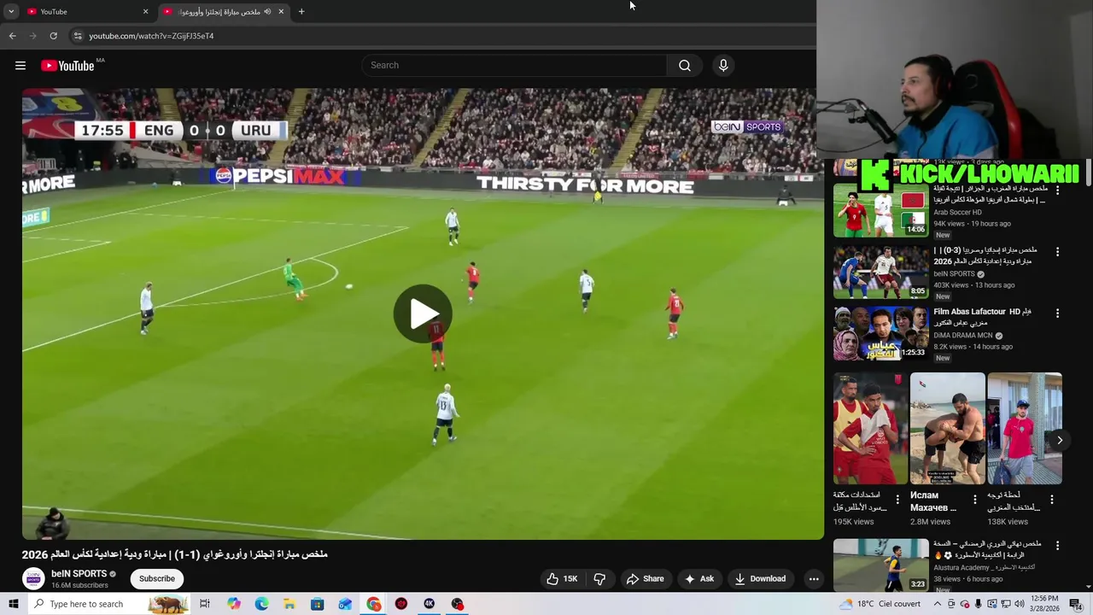Open the notification center with 14 notifications
1093x615 pixels.
click(1076, 604)
